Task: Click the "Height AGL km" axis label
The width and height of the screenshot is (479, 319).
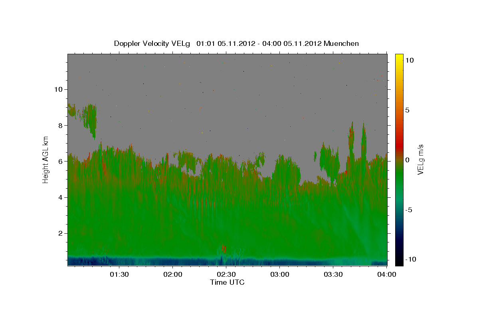Action: tap(46, 160)
